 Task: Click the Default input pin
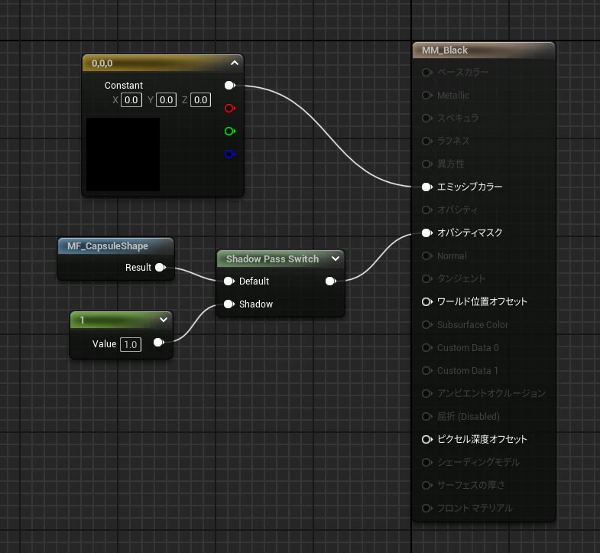[229, 281]
